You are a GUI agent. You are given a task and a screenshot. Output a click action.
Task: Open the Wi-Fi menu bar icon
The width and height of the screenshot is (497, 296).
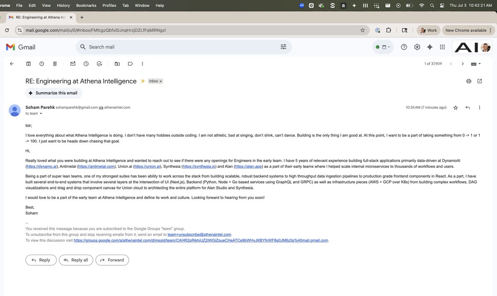coord(422,5)
